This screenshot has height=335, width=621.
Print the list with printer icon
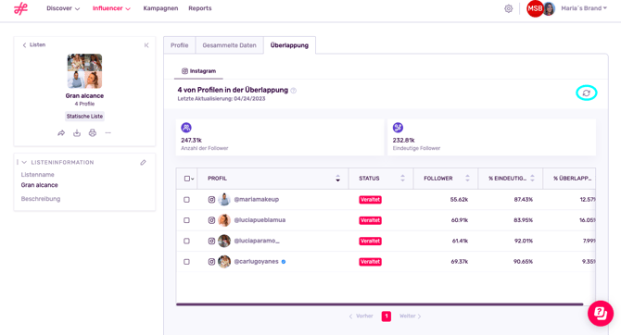93,133
